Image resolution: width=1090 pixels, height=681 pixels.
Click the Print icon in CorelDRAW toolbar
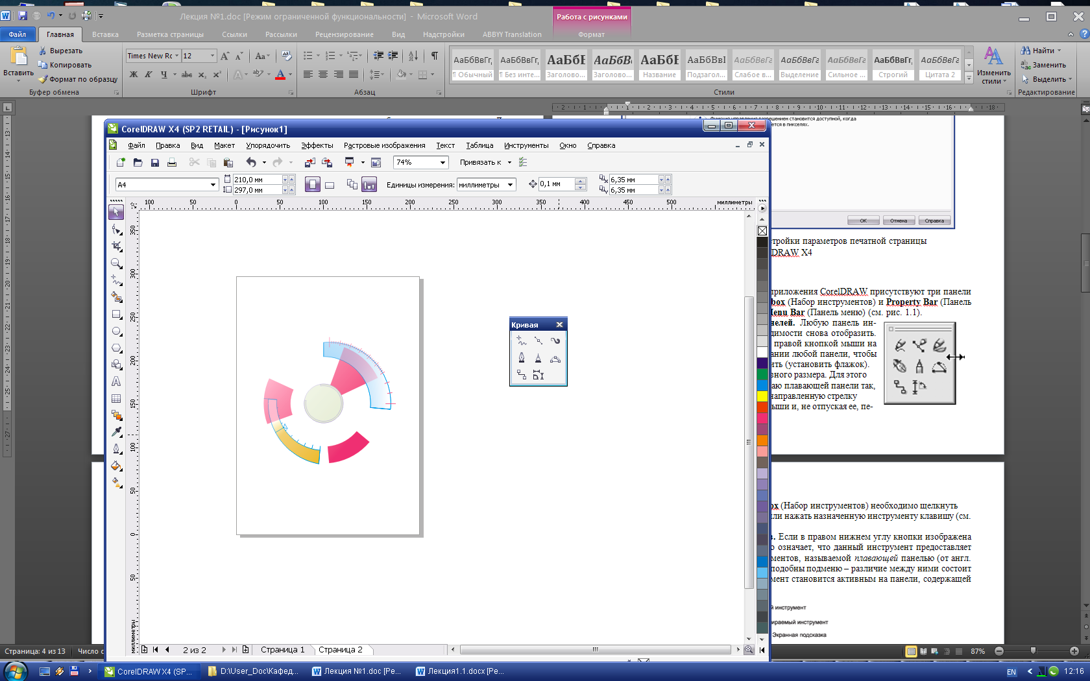171,162
